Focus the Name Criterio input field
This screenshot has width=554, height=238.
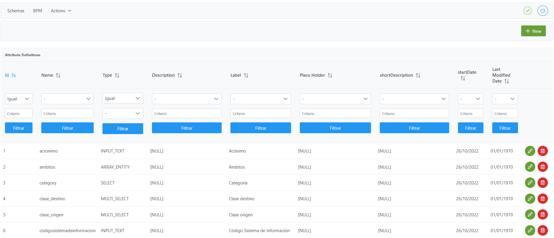[67, 114]
